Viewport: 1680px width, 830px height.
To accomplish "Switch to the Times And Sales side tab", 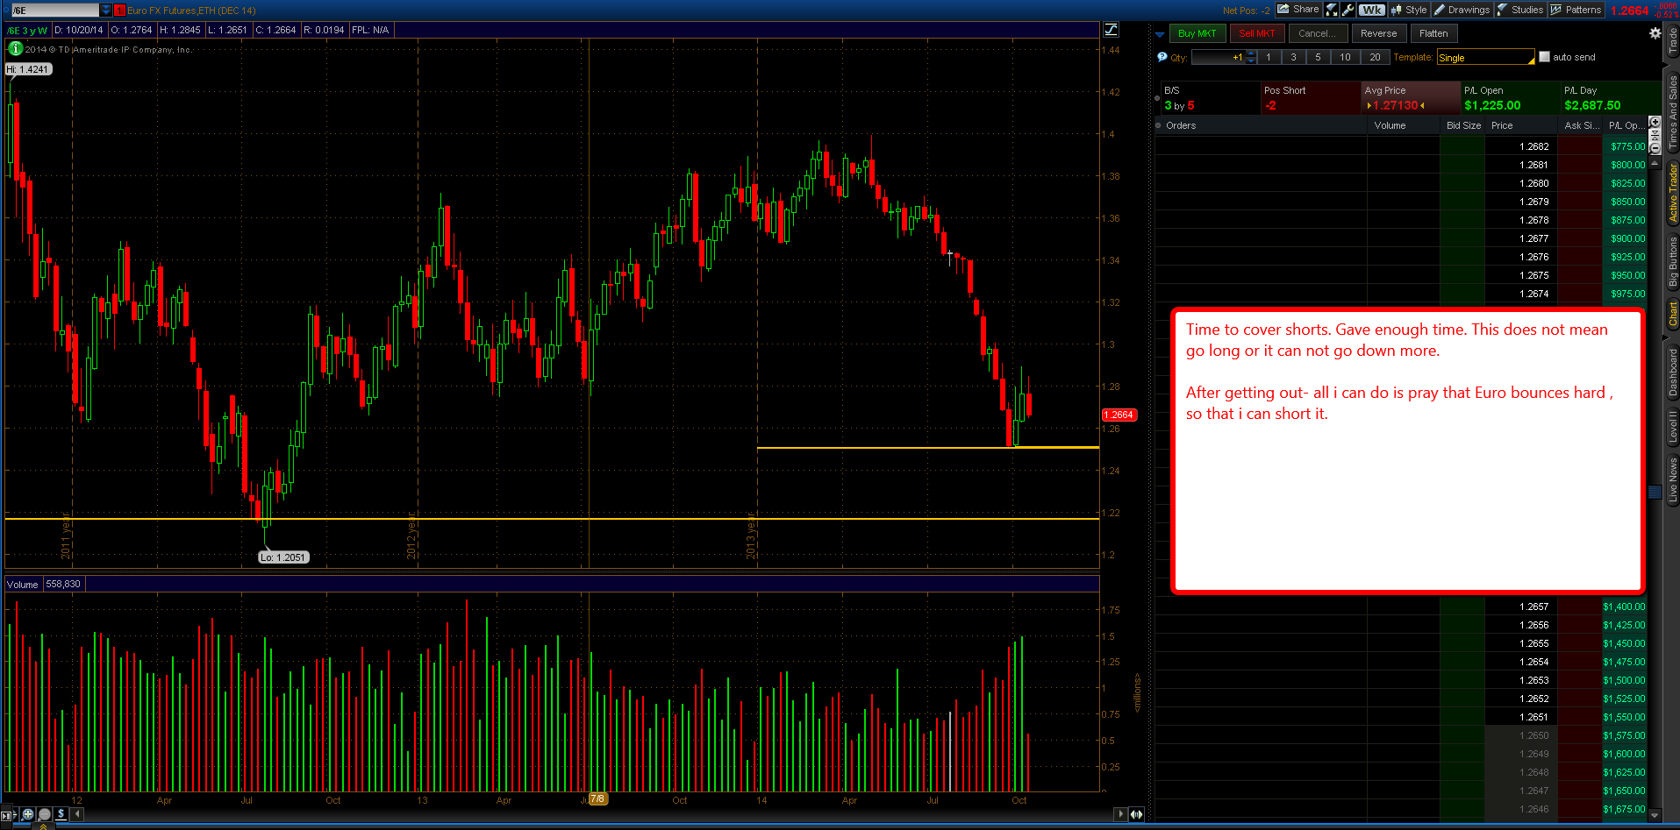I will click(x=1672, y=111).
